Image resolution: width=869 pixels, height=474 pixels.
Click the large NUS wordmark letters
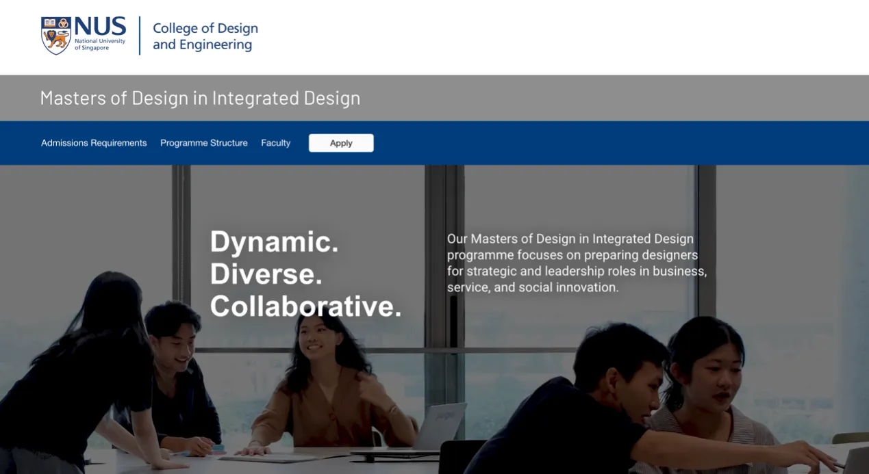(x=100, y=27)
